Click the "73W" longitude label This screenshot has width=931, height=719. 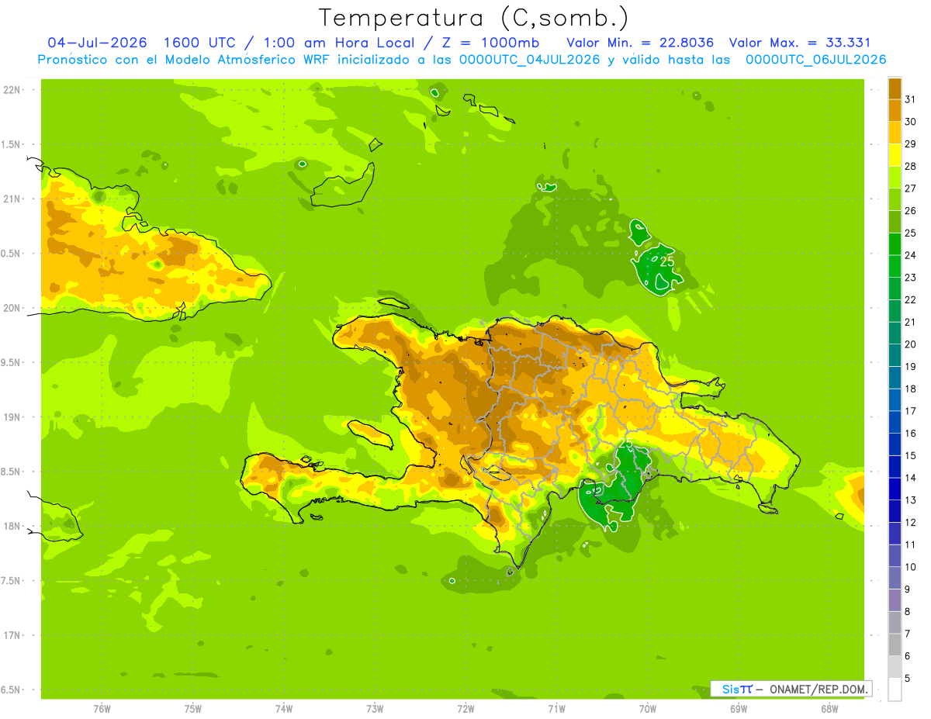point(375,708)
